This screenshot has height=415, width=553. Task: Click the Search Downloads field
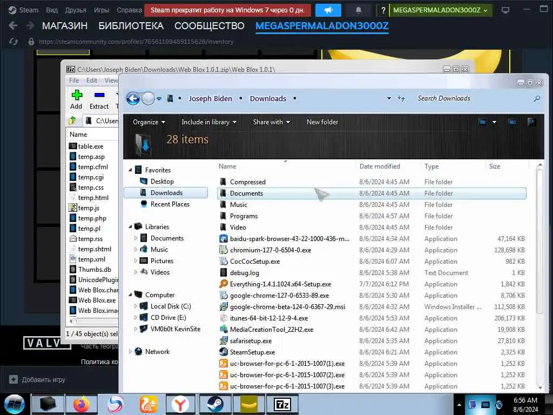point(473,98)
